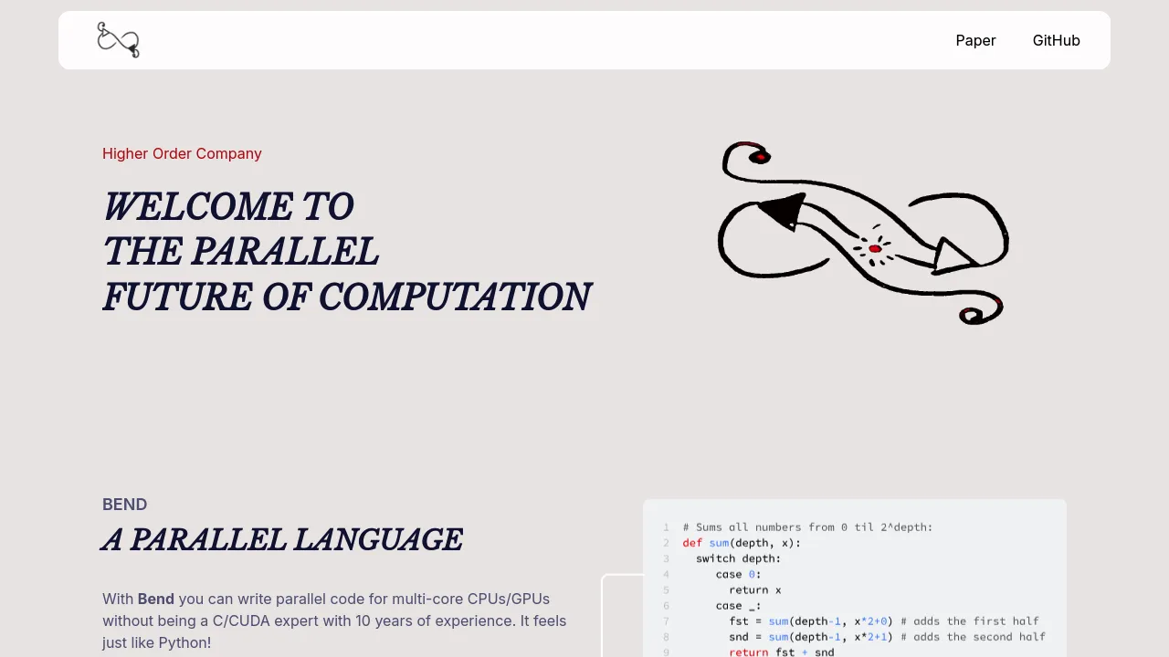Click code line 'switch depth:'
This screenshot has width=1169, height=657.
[738, 558]
